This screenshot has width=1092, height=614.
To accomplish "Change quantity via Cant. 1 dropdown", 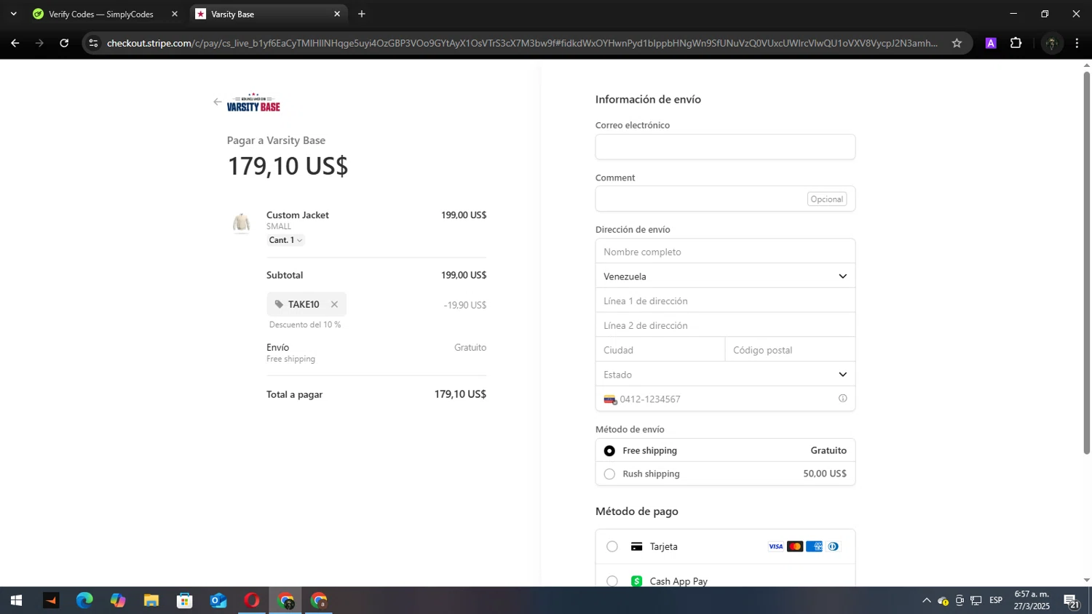I will coord(285,240).
